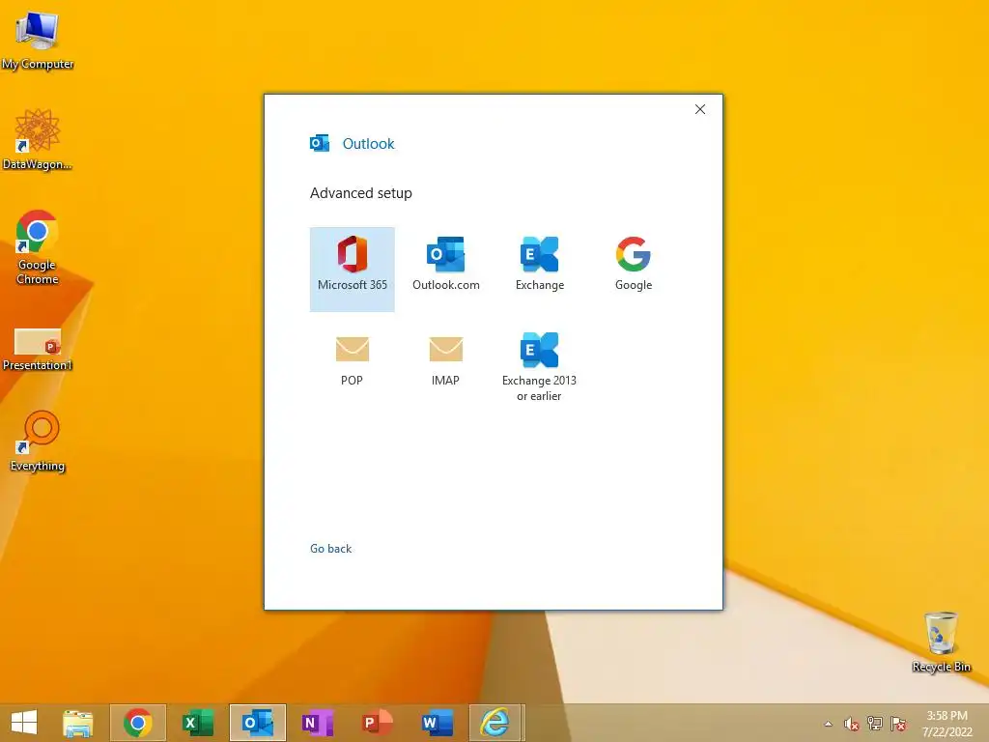Click the muted volume tray icon
The width and height of the screenshot is (989, 742).
pos(851,724)
